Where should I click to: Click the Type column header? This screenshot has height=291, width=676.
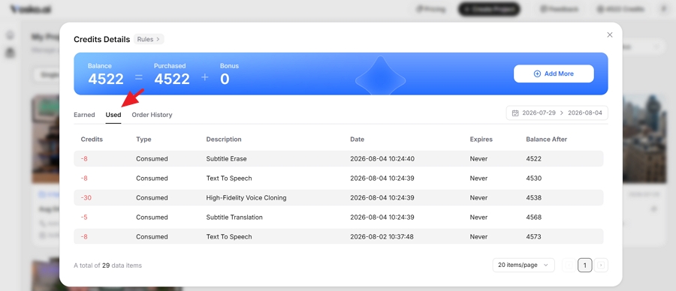[143, 139]
